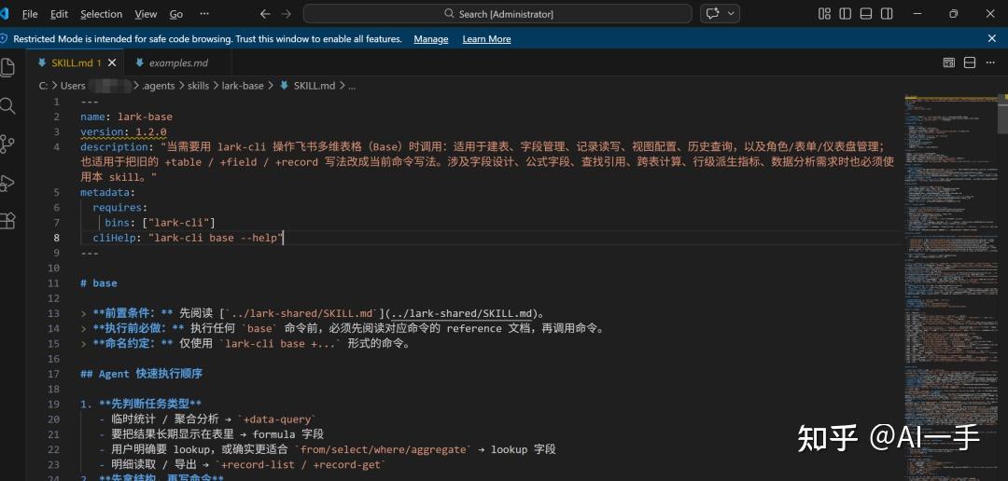
Task: Toggle the secondary side bar
Action: [x=887, y=13]
